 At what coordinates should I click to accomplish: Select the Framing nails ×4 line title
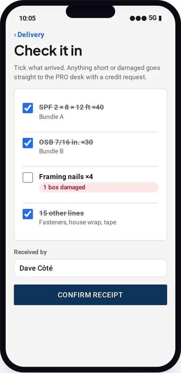(66, 177)
